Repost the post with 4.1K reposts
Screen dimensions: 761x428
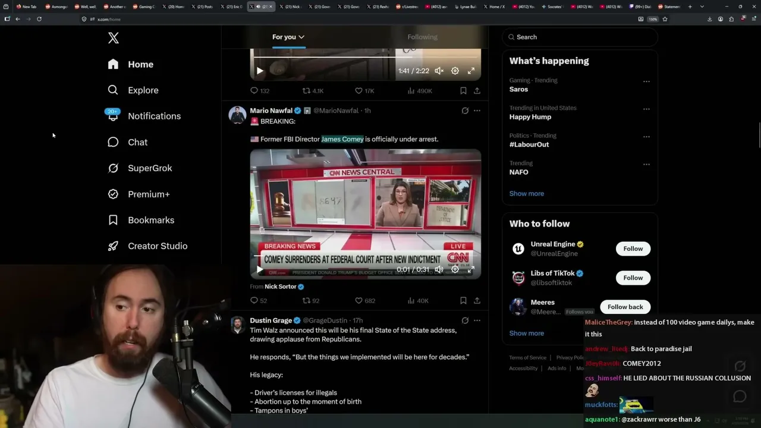click(x=306, y=91)
